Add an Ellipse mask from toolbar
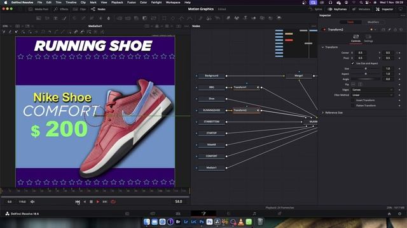This screenshot has height=228, width=407. (173, 18)
